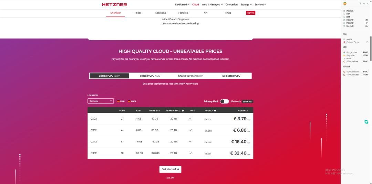Select the NBG1 German flag location
This screenshot has height=184, width=372.
[x=129, y=101]
